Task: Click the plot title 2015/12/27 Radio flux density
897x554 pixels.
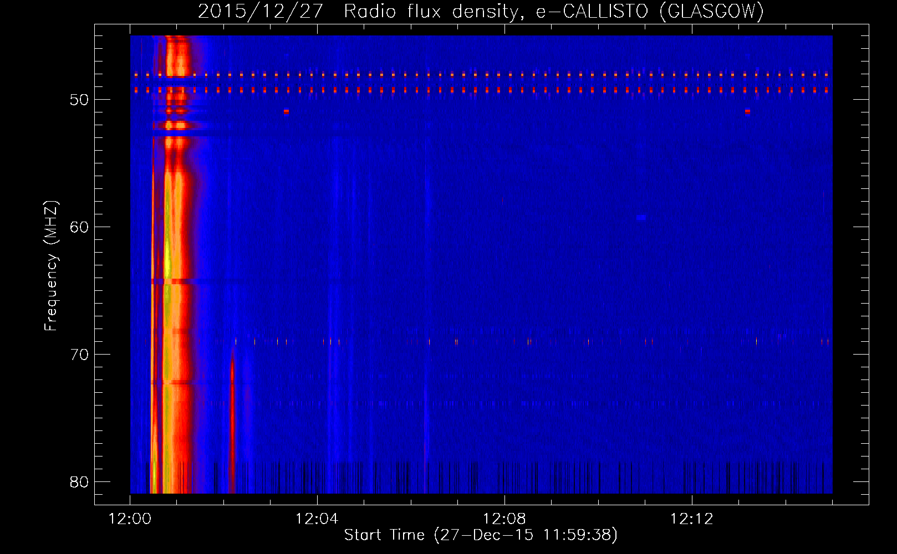Action: point(481,11)
